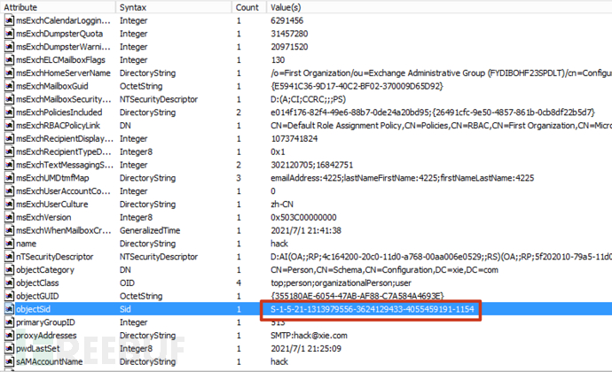Click icon beside msExchTextMessagingS… attribute

[10, 165]
